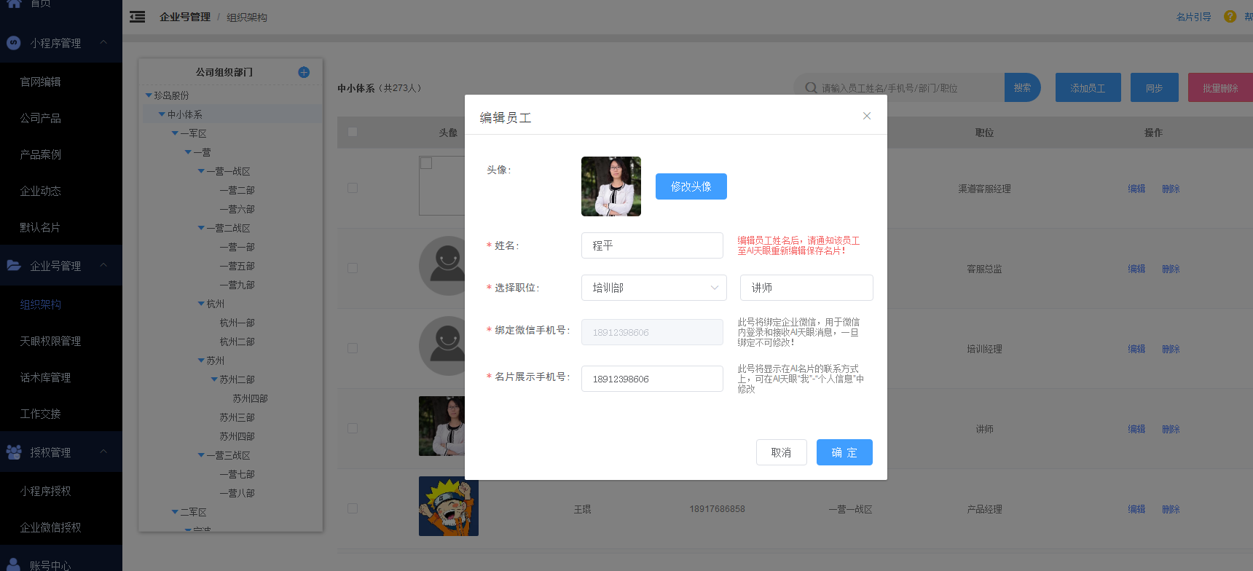Collapse the 一营一战区 tree node
1253x571 pixels.
click(201, 171)
